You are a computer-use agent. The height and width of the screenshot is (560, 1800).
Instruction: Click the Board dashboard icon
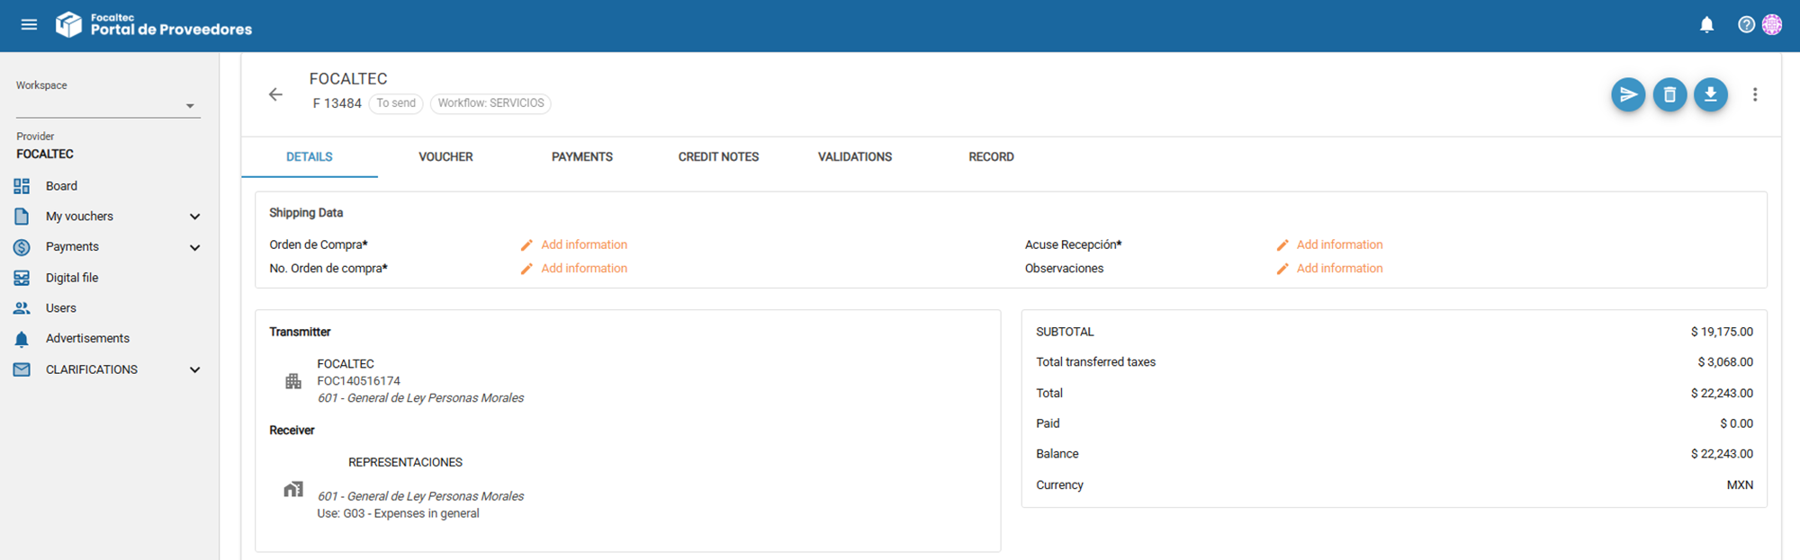pyautogui.click(x=22, y=186)
